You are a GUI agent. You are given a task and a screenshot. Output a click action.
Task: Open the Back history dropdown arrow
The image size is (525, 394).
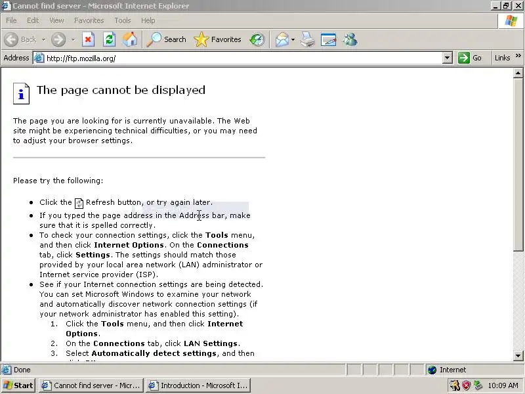click(x=43, y=39)
